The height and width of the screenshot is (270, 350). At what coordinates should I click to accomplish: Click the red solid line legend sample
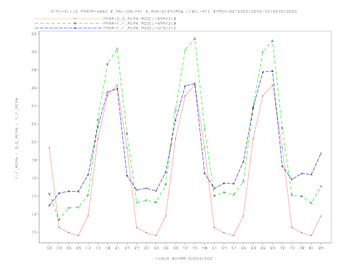coord(68,19)
